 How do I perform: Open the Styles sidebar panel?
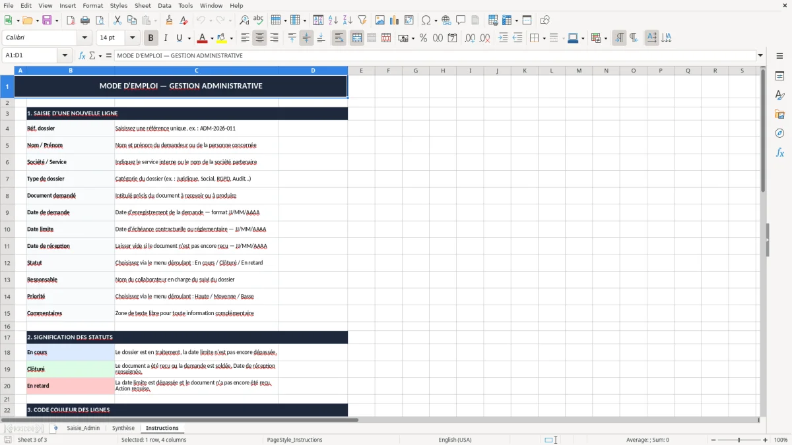[779, 96]
